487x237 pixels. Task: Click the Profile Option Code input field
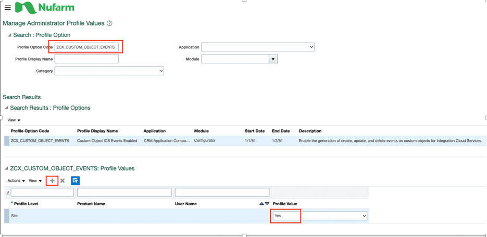86,47
